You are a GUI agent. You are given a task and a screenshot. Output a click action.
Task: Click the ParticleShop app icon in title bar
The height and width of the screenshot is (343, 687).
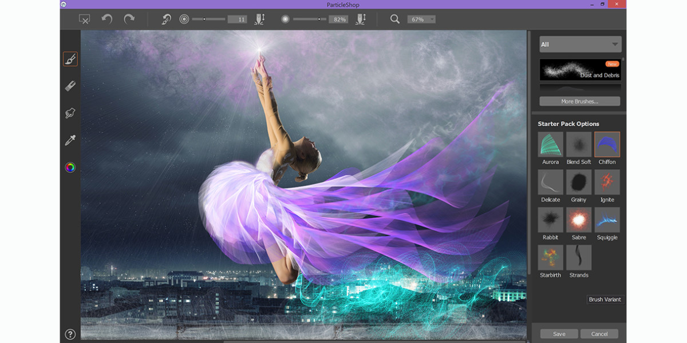pos(63,4)
